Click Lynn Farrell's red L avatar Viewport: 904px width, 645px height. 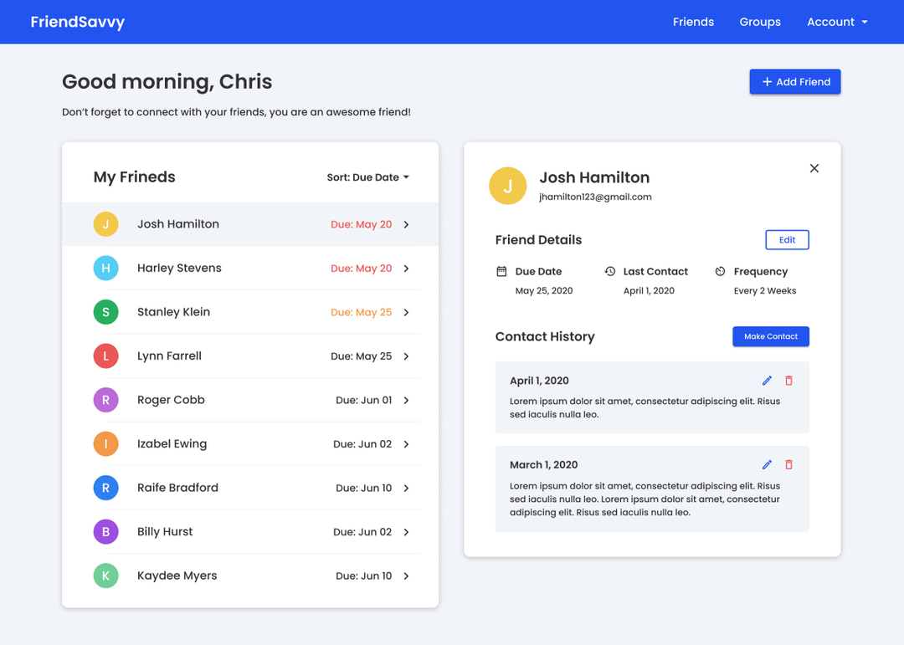pos(105,356)
